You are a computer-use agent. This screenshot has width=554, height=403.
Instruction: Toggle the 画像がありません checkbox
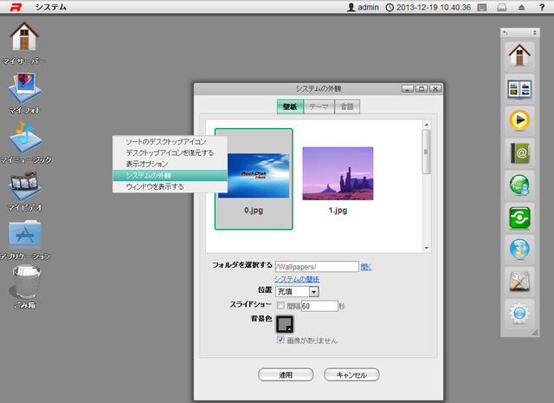[280, 341]
